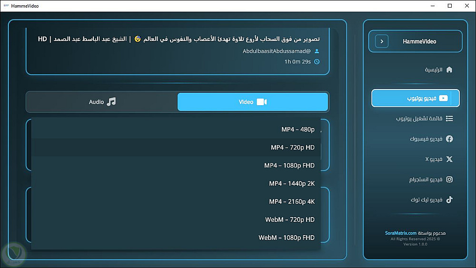Close the HammeVideo window
Image resolution: width=476 pixels, height=268 pixels.
(467, 6)
